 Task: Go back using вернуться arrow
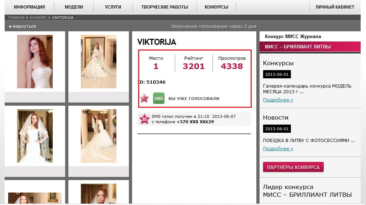pyautogui.click(x=22, y=26)
